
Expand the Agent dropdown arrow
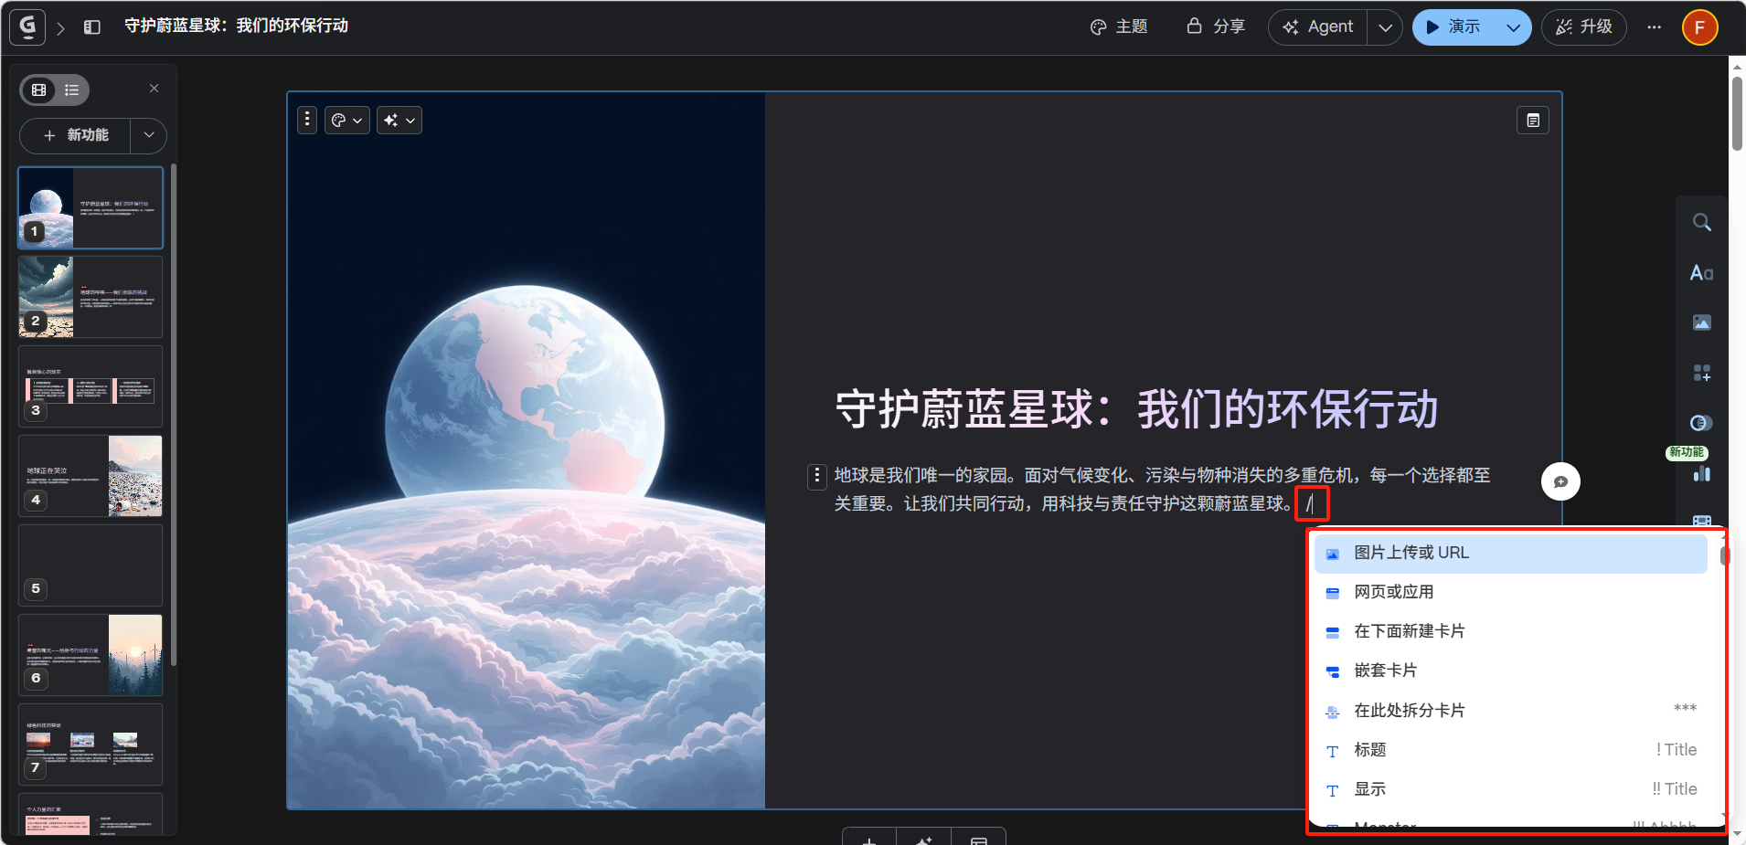pos(1385,27)
